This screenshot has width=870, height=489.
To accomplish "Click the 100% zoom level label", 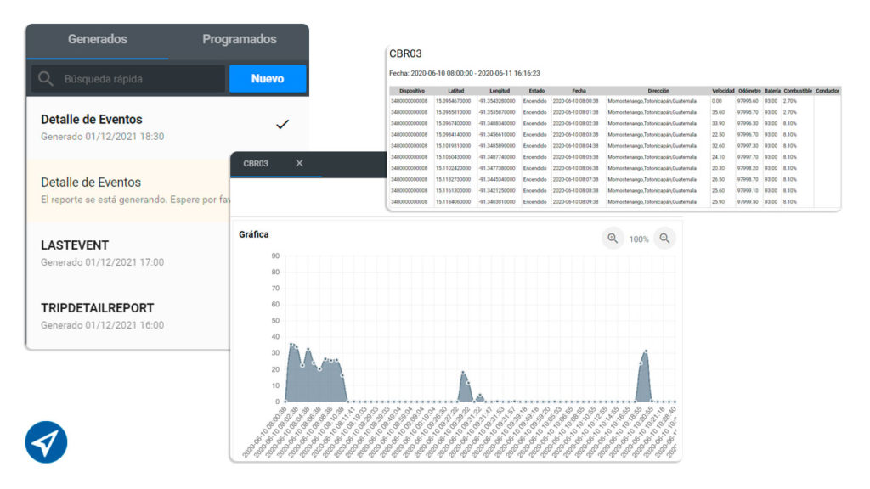I will [x=639, y=239].
